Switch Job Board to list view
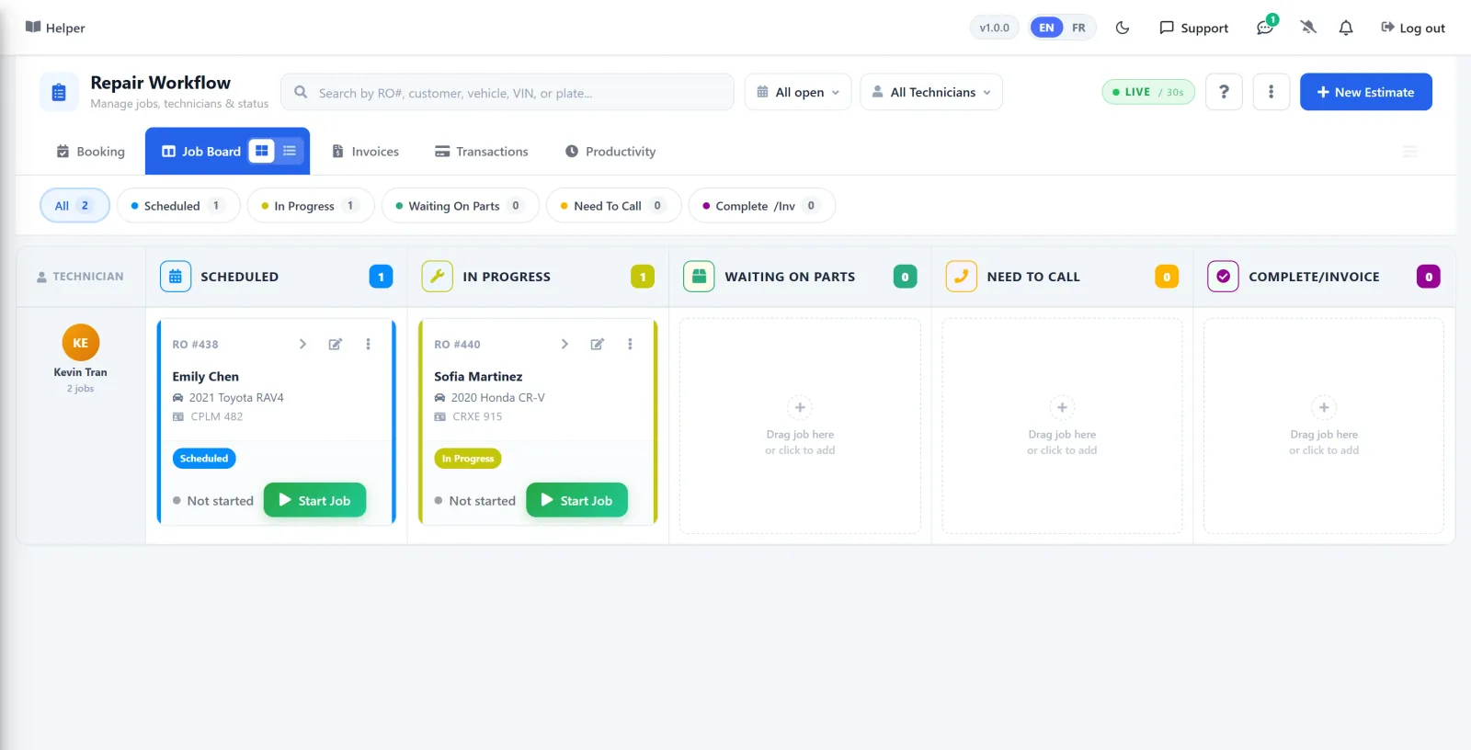This screenshot has height=750, width=1471. coord(290,151)
